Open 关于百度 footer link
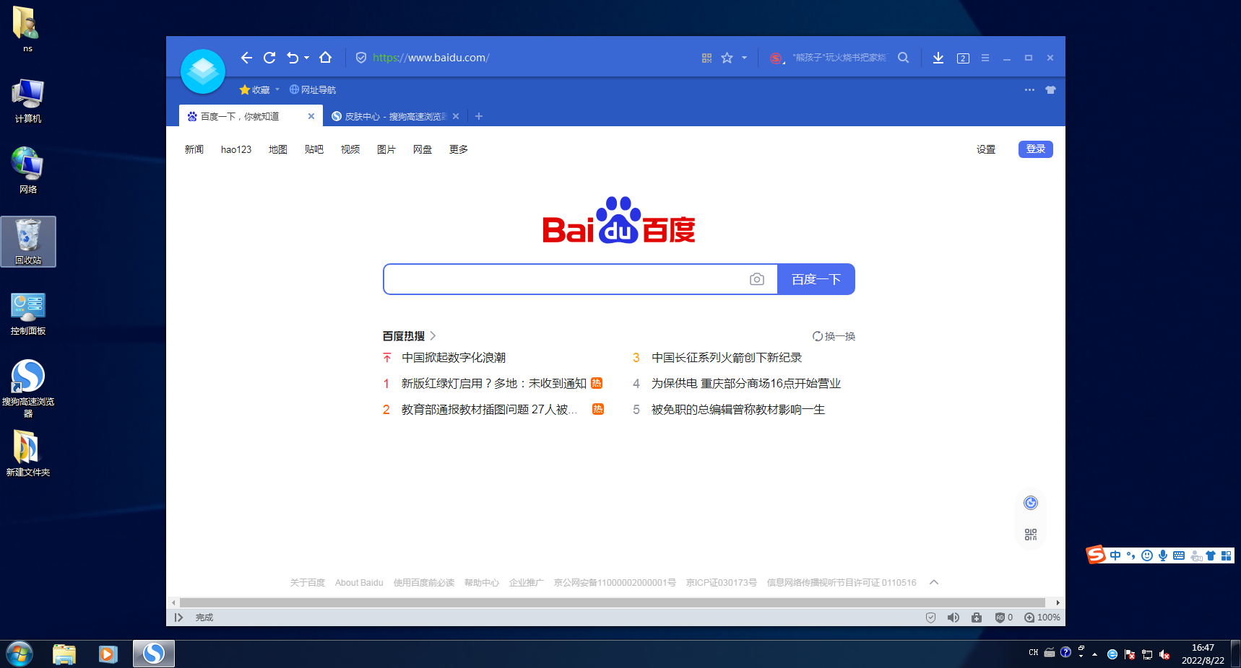The height and width of the screenshot is (668, 1241). pos(308,583)
